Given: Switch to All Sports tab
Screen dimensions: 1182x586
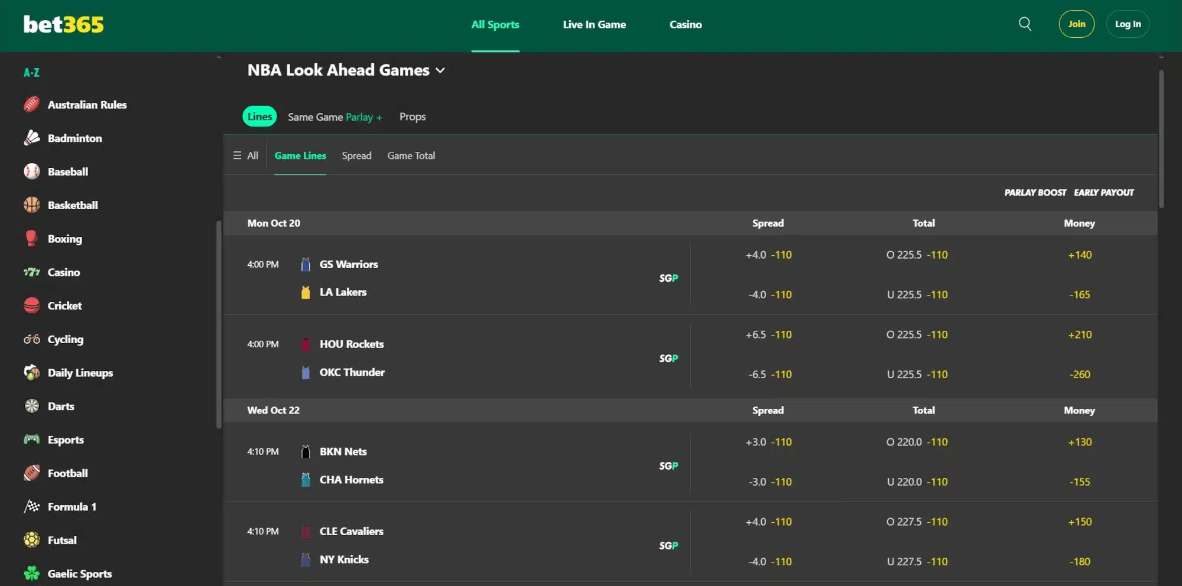Looking at the screenshot, I should click(495, 25).
